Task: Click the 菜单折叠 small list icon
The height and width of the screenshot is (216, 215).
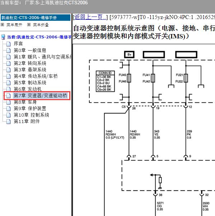Action: (29, 25)
